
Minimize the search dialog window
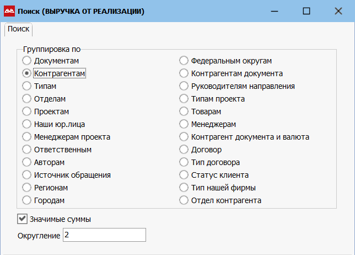[275, 11]
